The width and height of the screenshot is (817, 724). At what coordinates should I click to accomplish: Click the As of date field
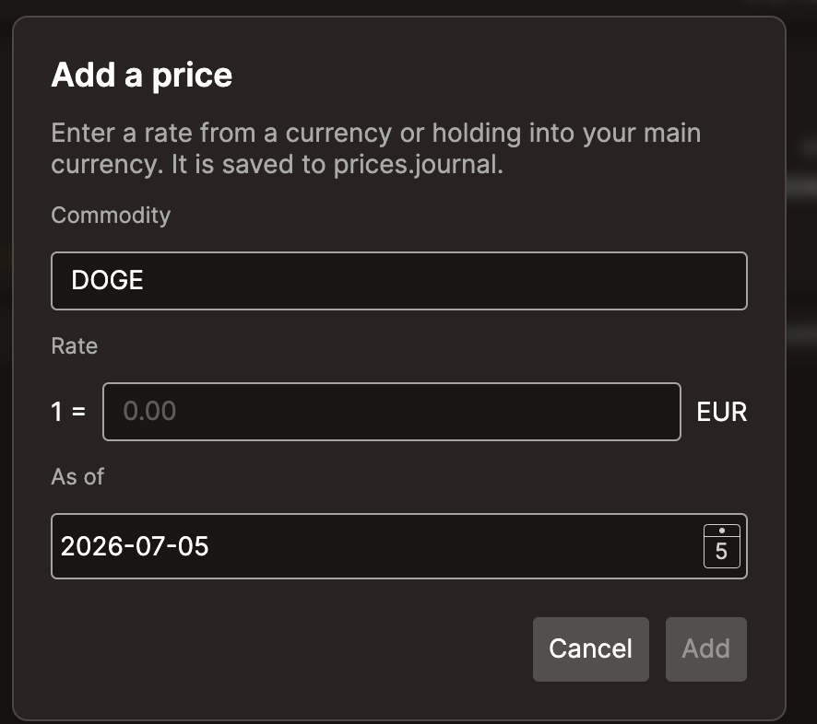[x=399, y=546]
